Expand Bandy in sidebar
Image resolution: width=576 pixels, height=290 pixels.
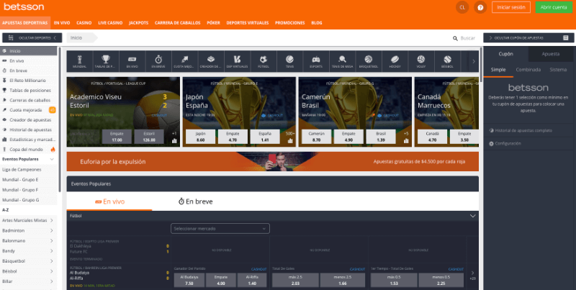[x=51, y=251]
